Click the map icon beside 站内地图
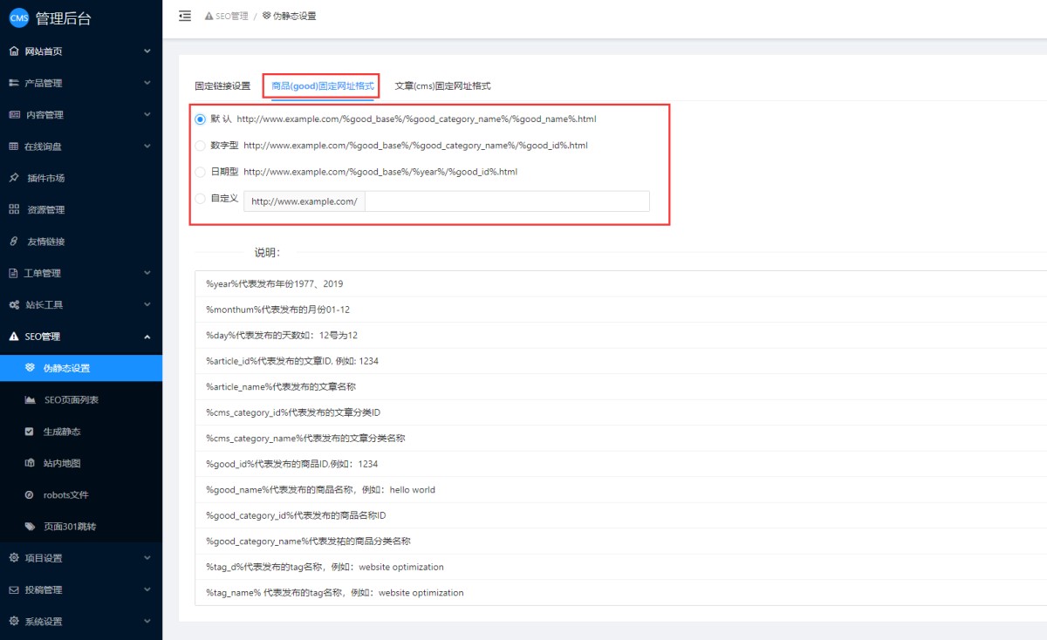1047x640 pixels. click(30, 463)
